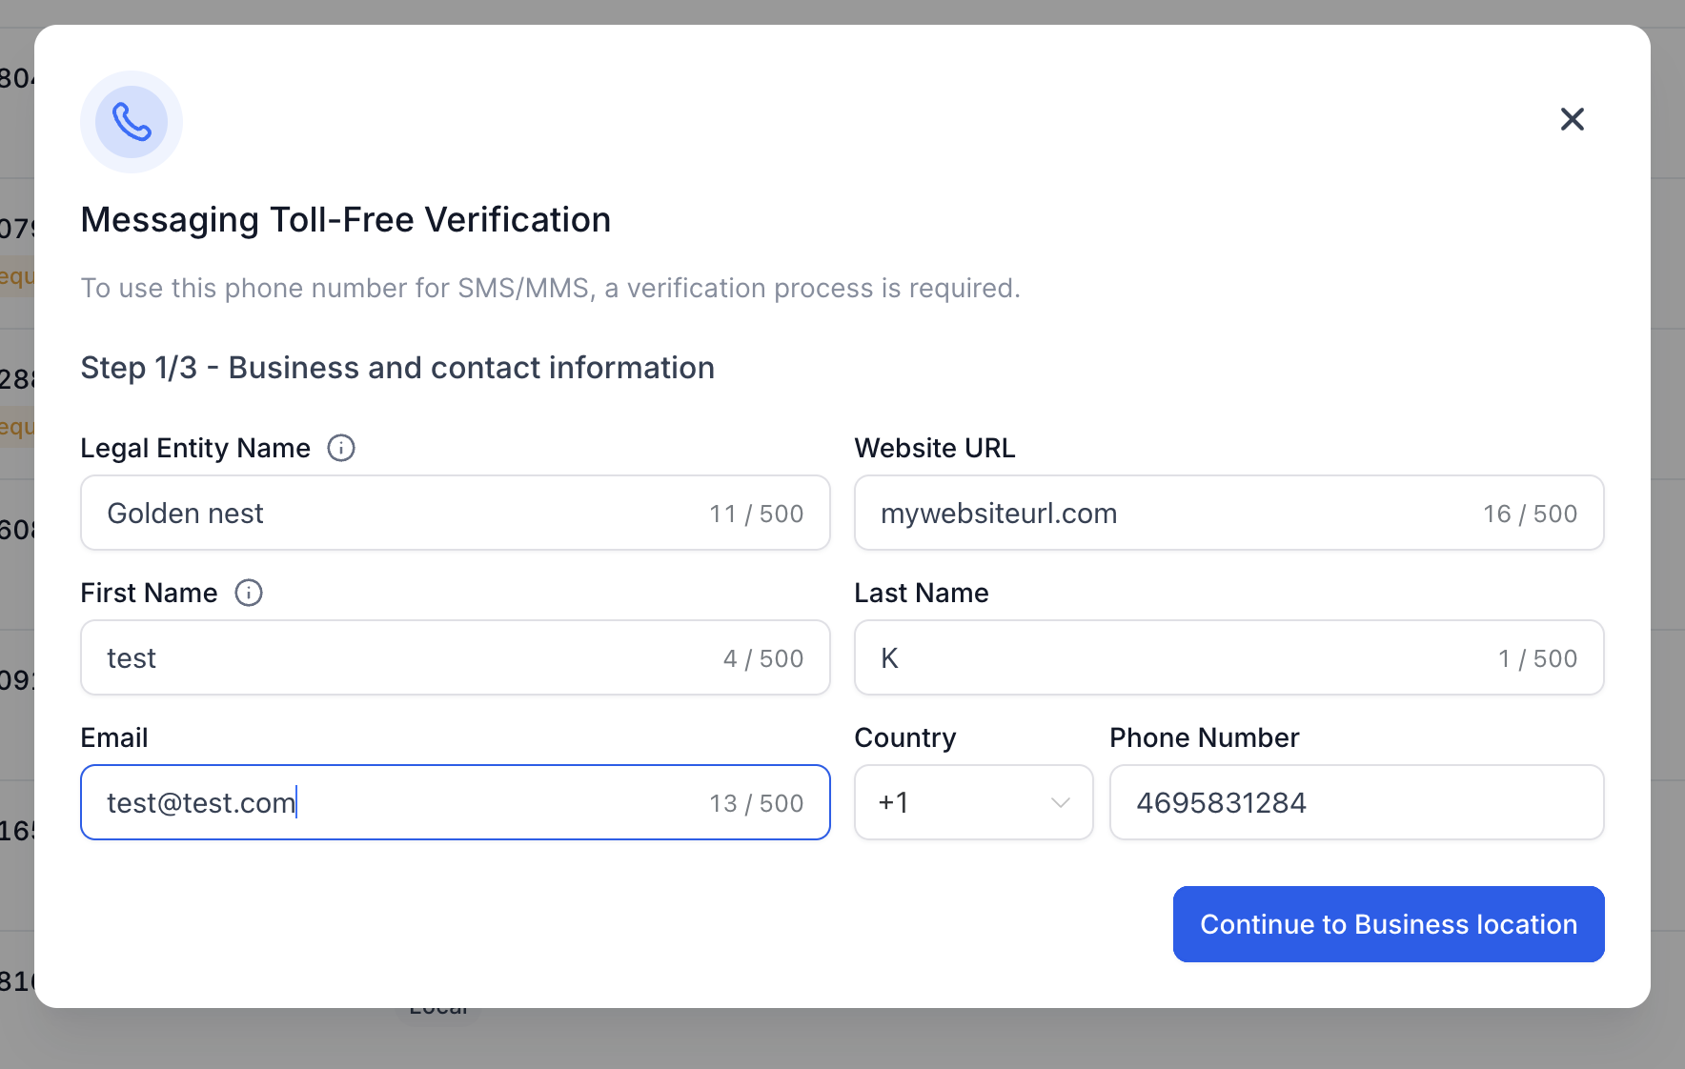Click the Messaging Toll-Free Verification title
The height and width of the screenshot is (1069, 1685).
[346, 220]
